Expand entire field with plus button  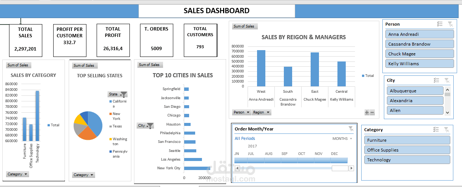pyautogui.click(x=367, y=112)
